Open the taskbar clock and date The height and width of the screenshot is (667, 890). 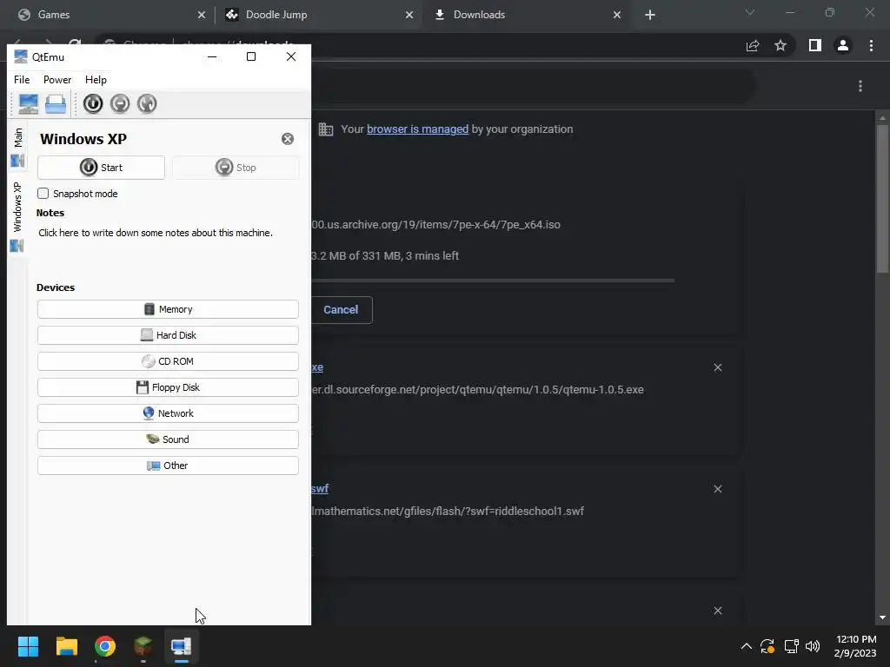pos(855,646)
